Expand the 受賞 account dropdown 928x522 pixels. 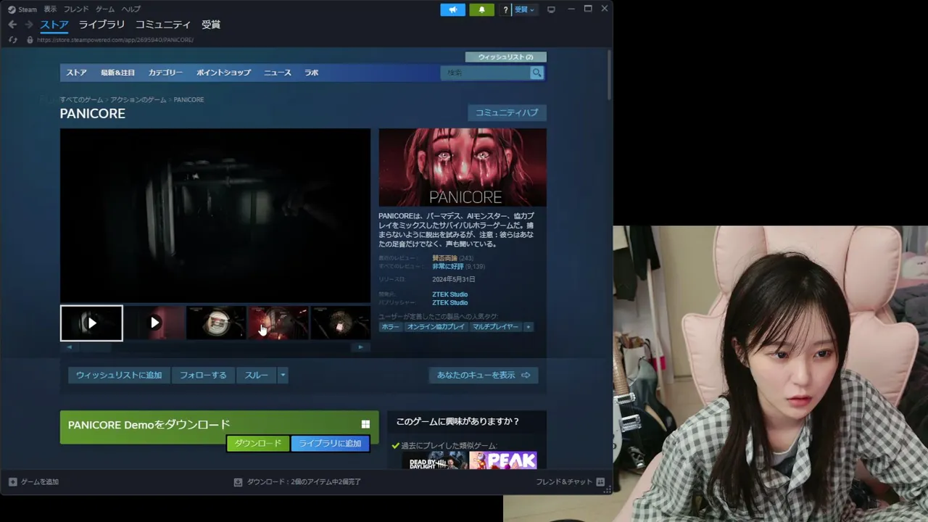tap(524, 10)
